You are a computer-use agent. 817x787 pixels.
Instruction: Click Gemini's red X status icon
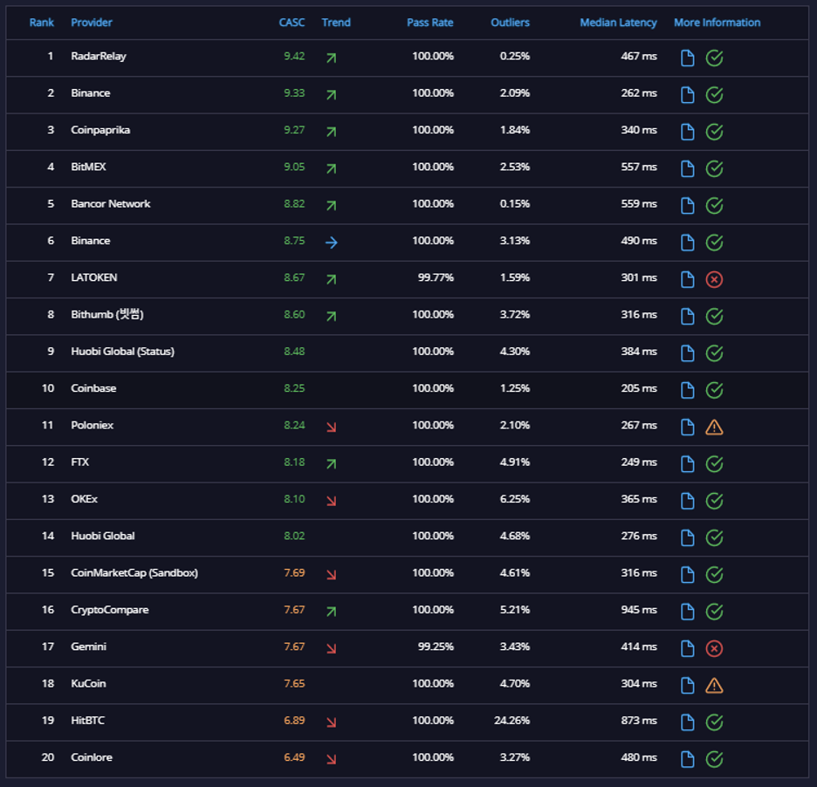pyautogui.click(x=714, y=648)
